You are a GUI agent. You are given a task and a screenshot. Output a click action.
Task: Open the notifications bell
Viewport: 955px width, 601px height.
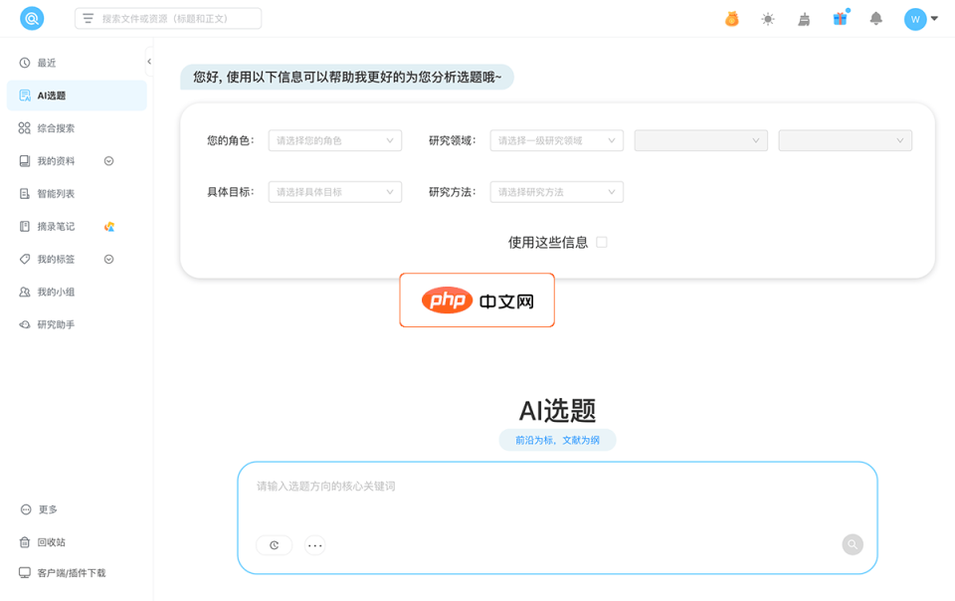point(875,19)
